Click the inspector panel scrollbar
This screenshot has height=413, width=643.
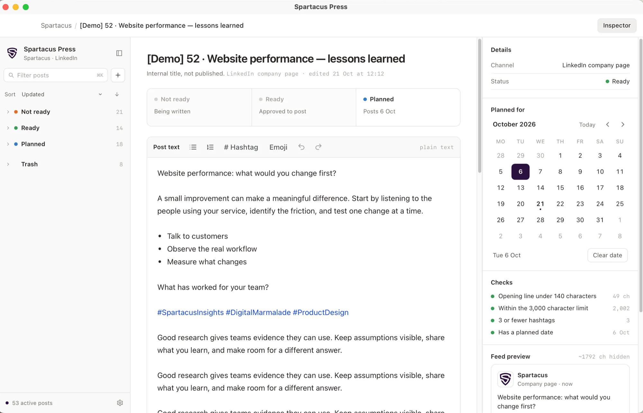click(641, 175)
